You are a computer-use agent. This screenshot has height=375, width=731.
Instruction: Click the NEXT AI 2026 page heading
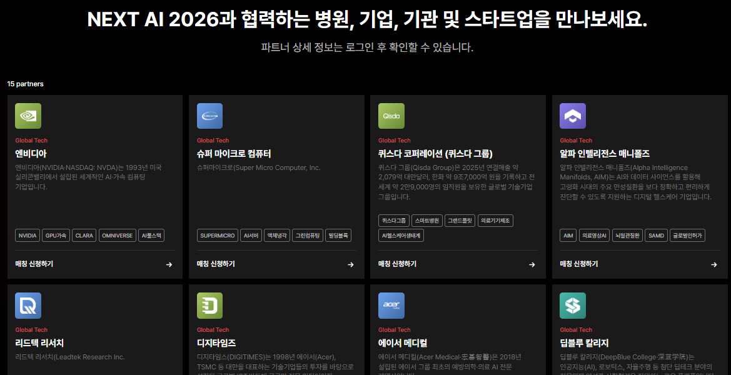point(367,19)
